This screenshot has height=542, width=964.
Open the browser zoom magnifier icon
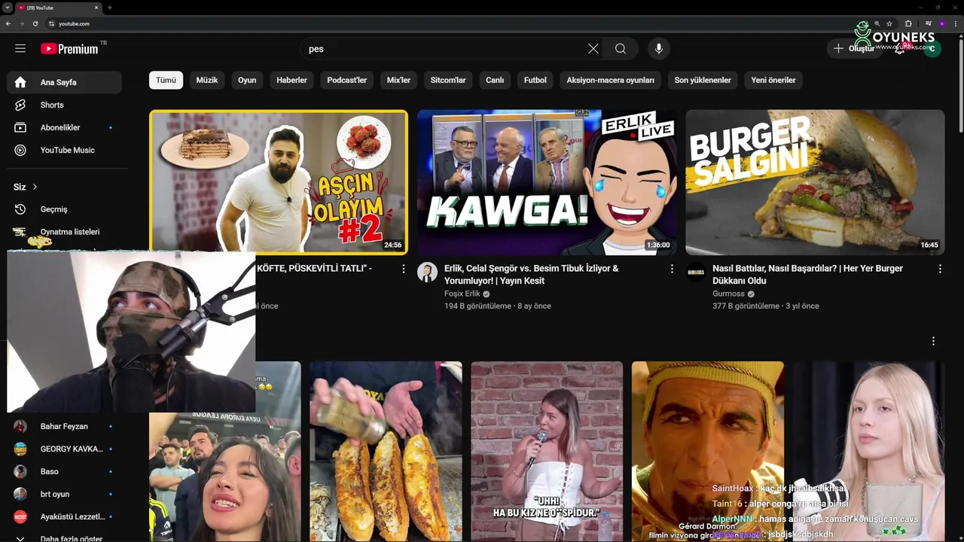click(x=877, y=23)
